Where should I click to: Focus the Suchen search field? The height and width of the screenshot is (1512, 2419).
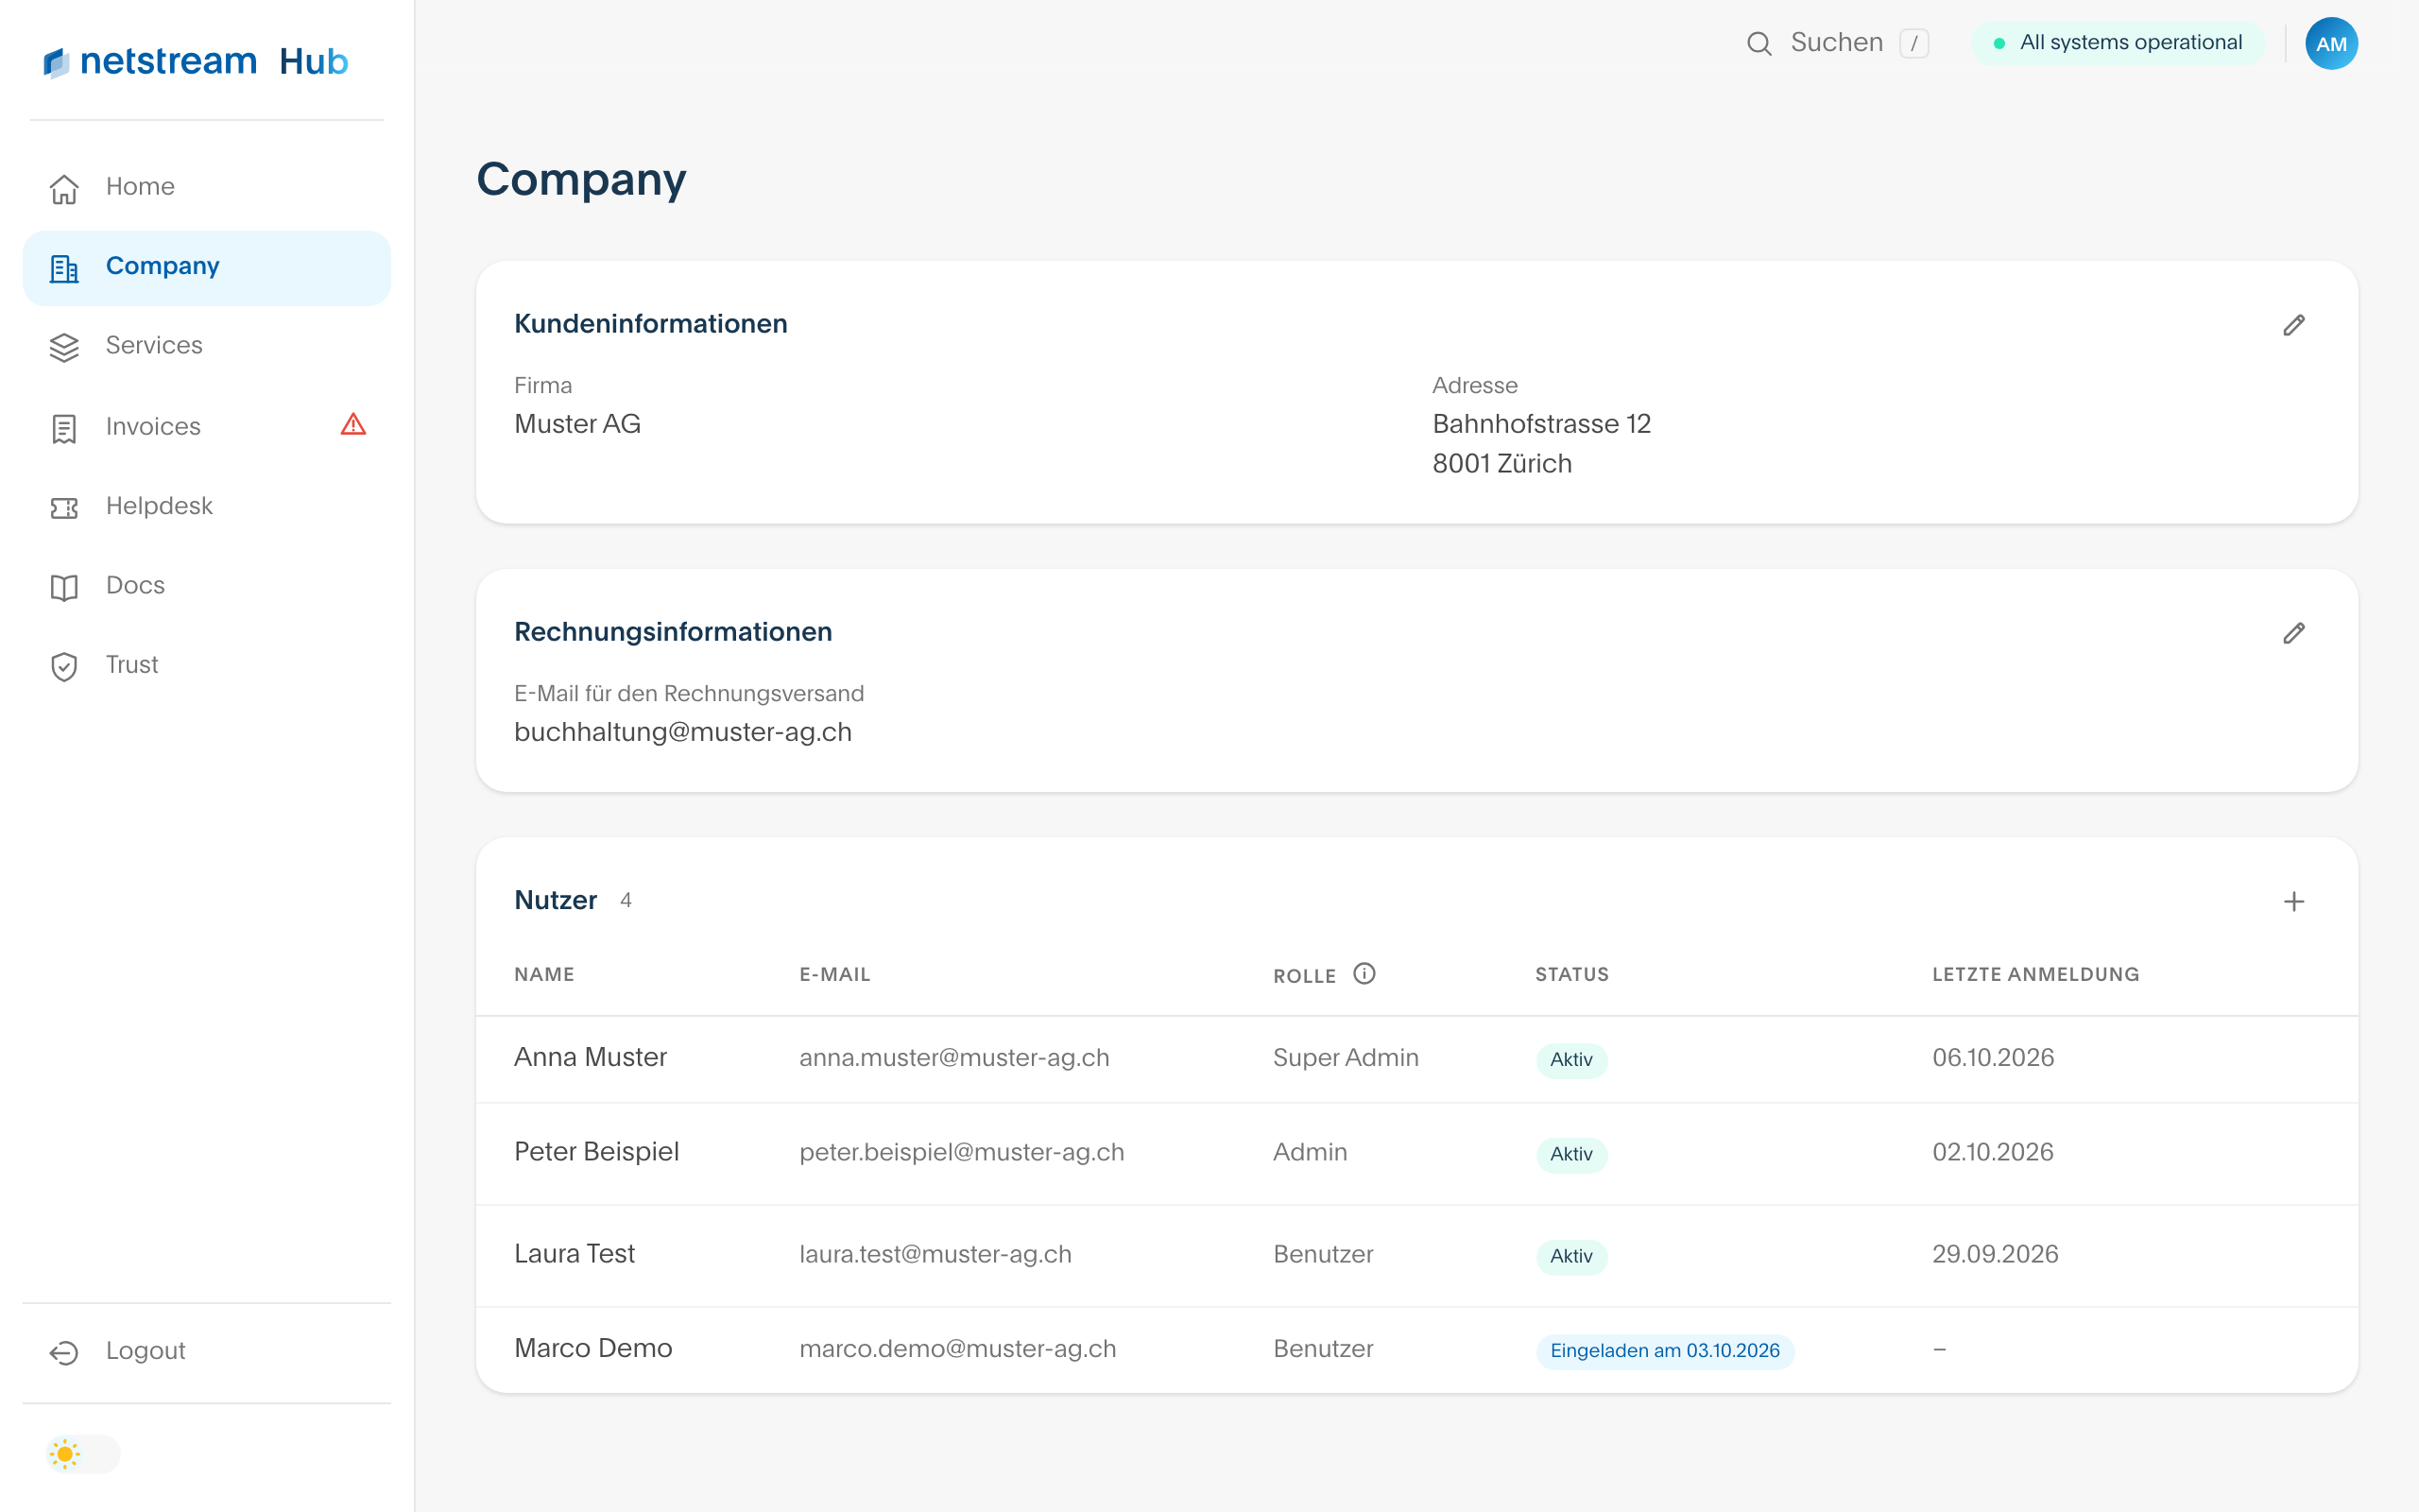[1837, 43]
